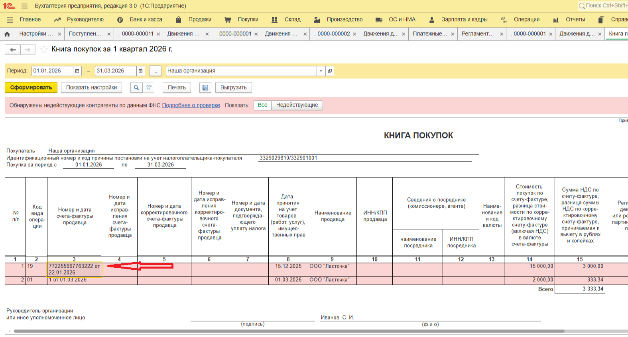The width and height of the screenshot is (628, 337).
Task: Open the hamburger main menu icon
Action: coord(25,6)
